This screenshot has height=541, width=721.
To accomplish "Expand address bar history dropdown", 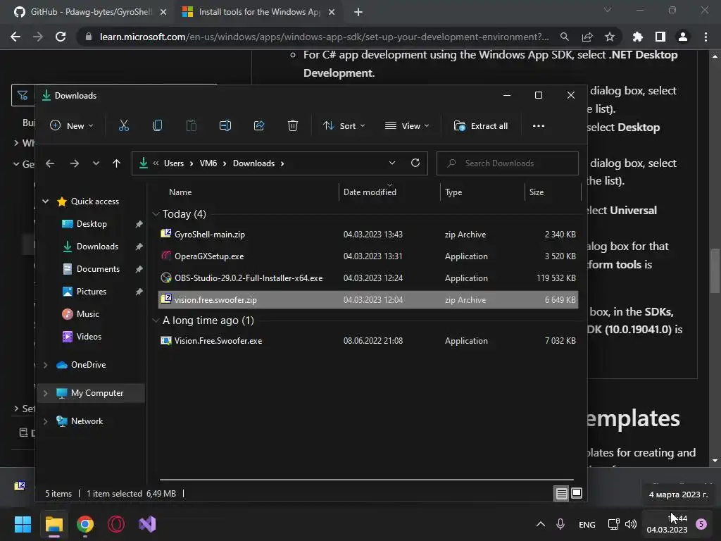I will pos(391,163).
